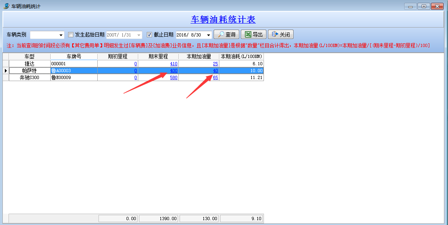Open the 车辆类别 dropdown
Screen dimensions: 448x225
(x=61, y=35)
